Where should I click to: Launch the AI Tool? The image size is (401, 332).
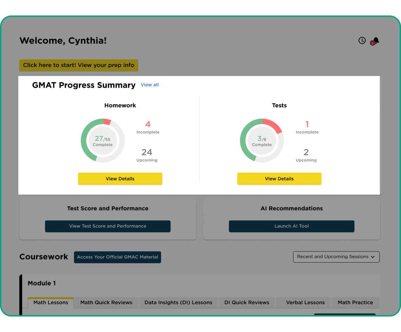coord(291,226)
